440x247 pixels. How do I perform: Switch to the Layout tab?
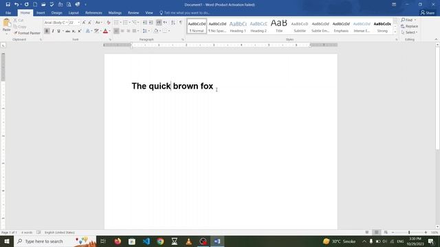point(74,13)
